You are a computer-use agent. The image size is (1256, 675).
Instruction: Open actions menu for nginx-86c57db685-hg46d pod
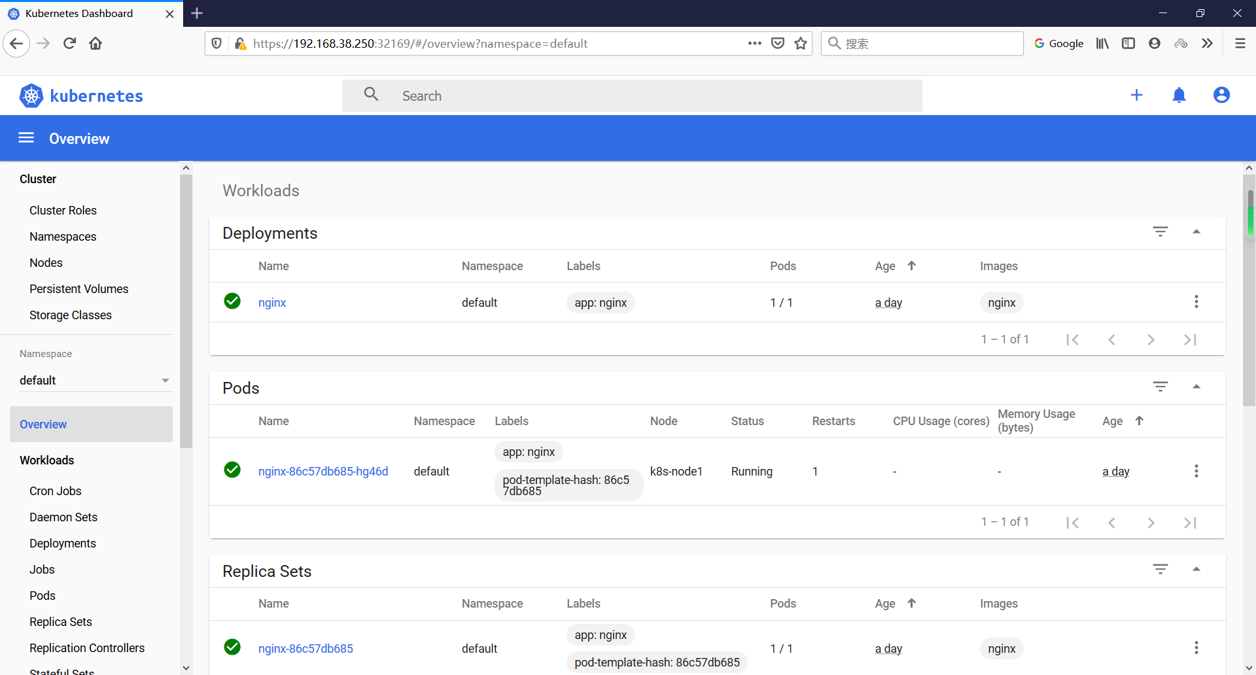[x=1196, y=471]
